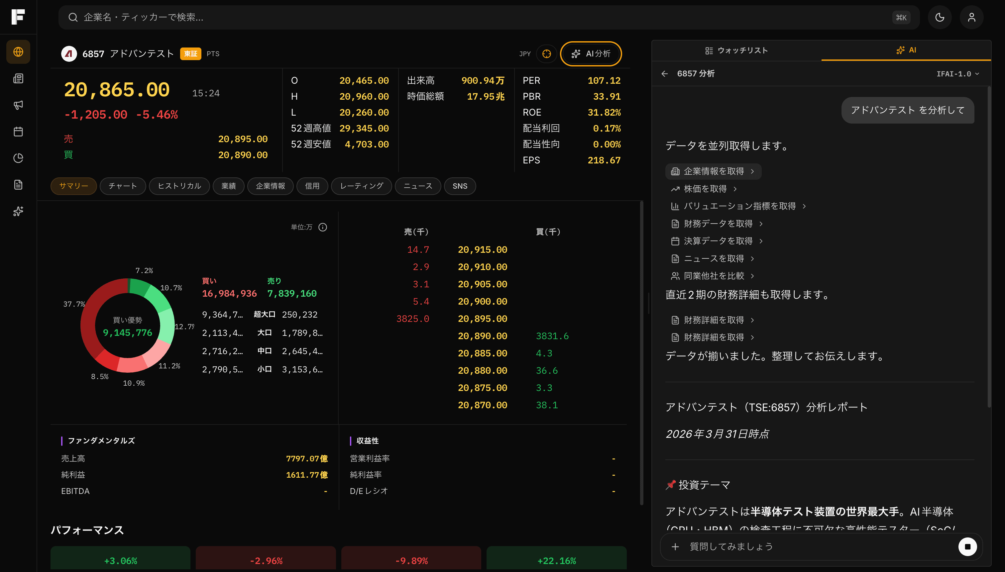Viewport: 1005px width, 572px height.
Task: Open the ウォッチリスト tab
Action: [736, 50]
